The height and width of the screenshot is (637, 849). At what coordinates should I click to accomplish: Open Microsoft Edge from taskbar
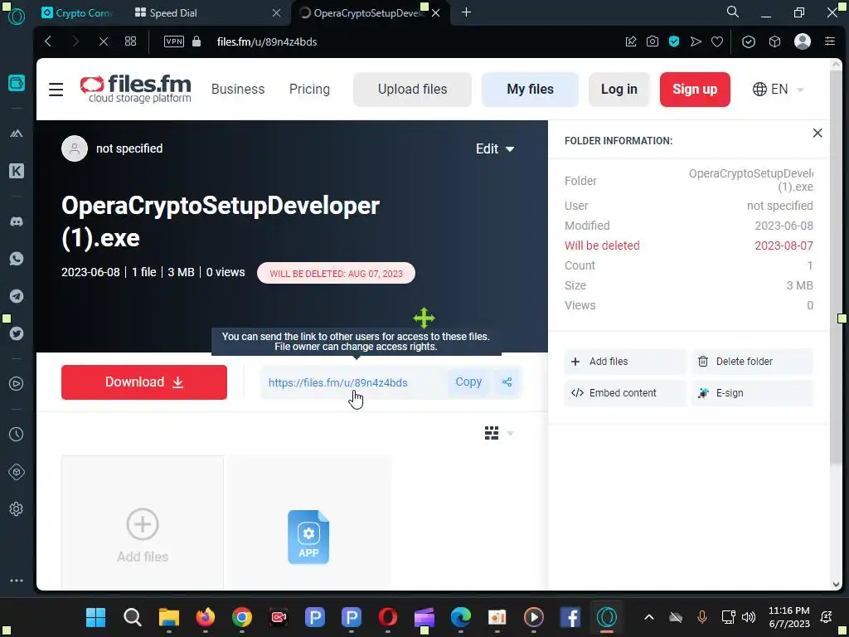[461, 617]
